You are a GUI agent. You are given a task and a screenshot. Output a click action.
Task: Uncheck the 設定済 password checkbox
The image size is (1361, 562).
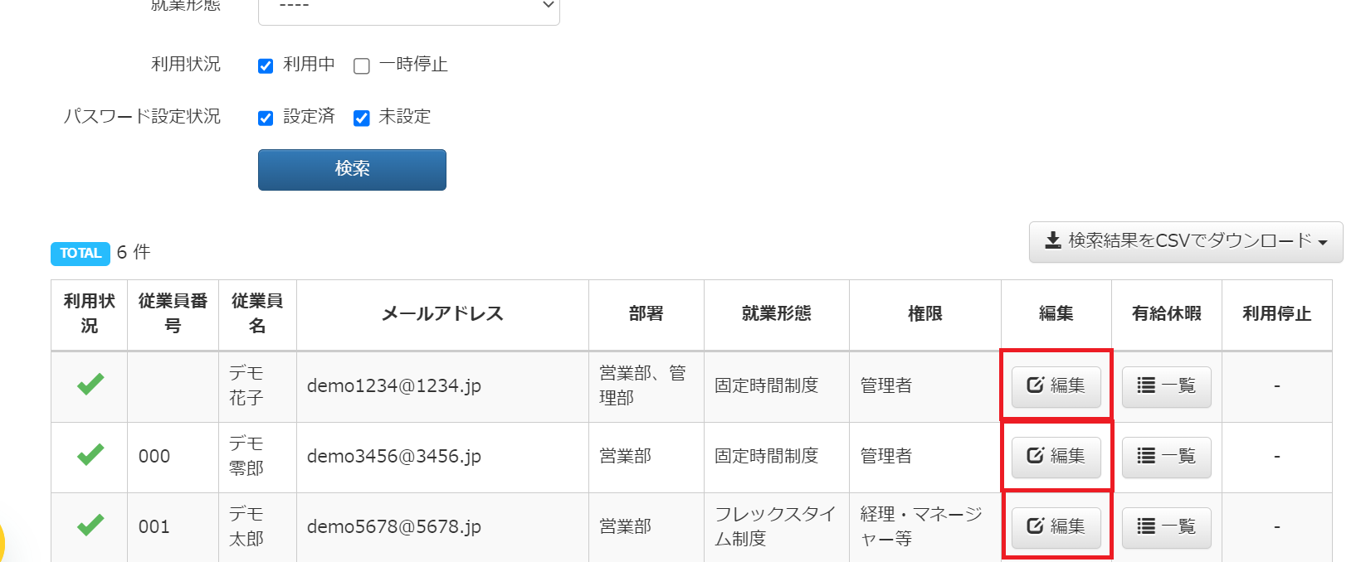(266, 119)
